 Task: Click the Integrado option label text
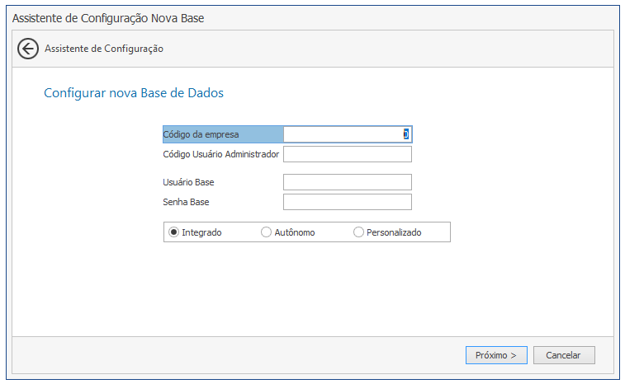click(x=201, y=232)
